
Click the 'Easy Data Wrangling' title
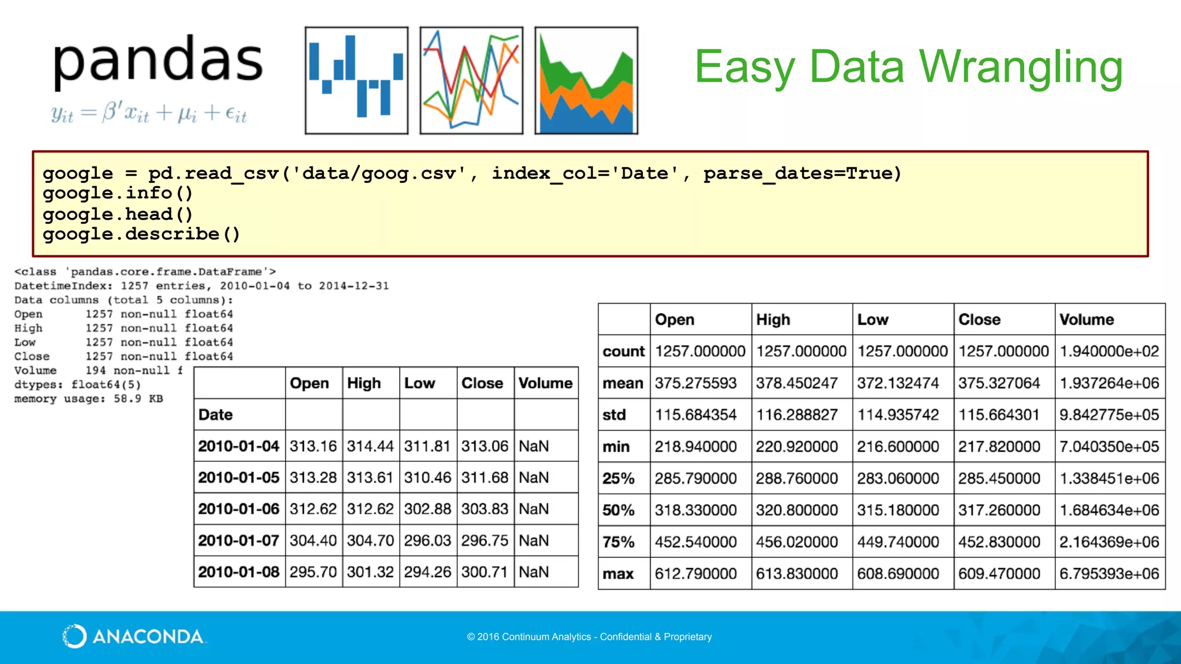pos(909,67)
